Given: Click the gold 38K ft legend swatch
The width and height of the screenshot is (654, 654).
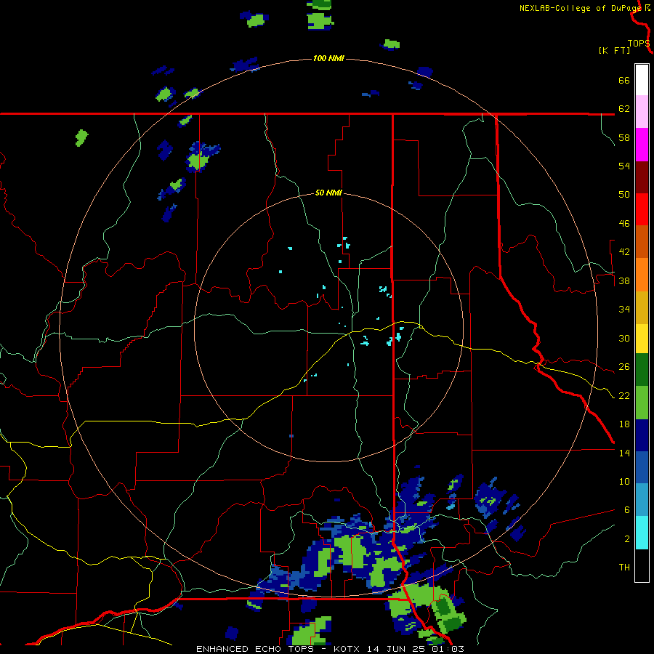Looking at the screenshot, I should [x=642, y=307].
